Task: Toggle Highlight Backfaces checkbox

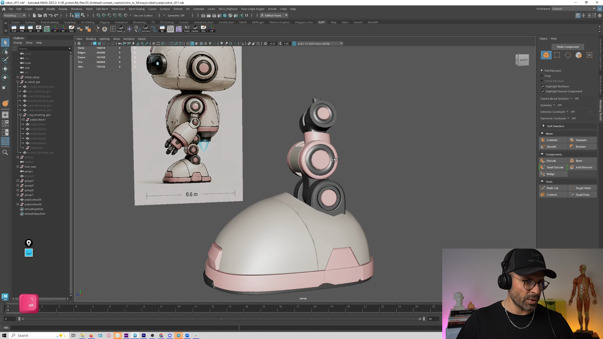Action: (543, 86)
